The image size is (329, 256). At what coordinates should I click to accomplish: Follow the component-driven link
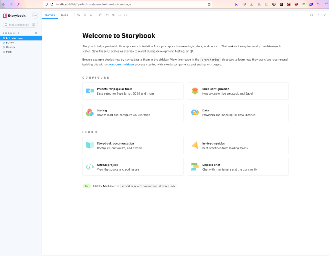point(121,65)
